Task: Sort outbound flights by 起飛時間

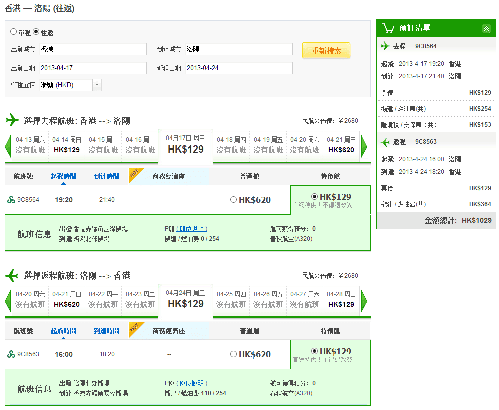Action: pos(63,176)
